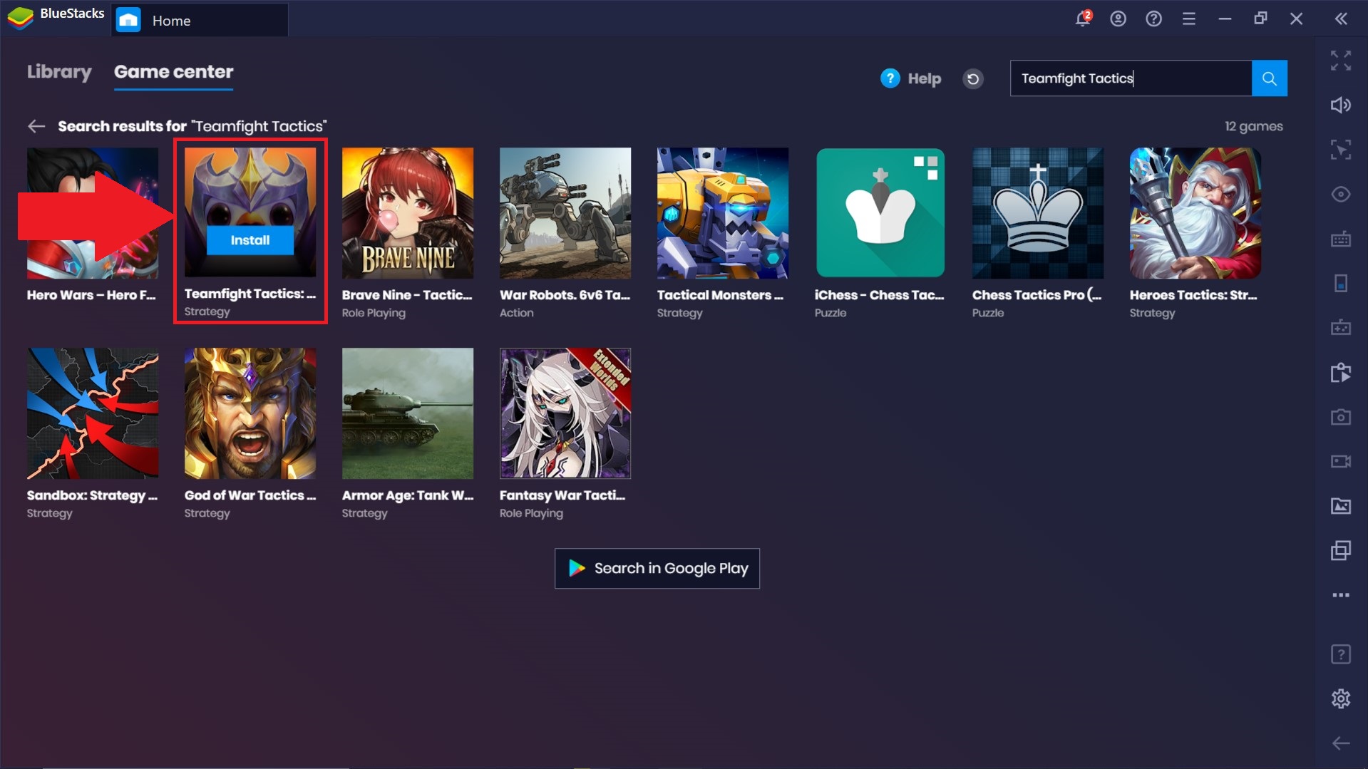Screen dimensions: 1368x769
Task: Open the keyboard controls icon
Action: [1341, 239]
